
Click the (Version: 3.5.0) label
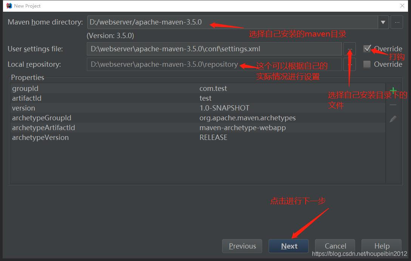coord(110,35)
